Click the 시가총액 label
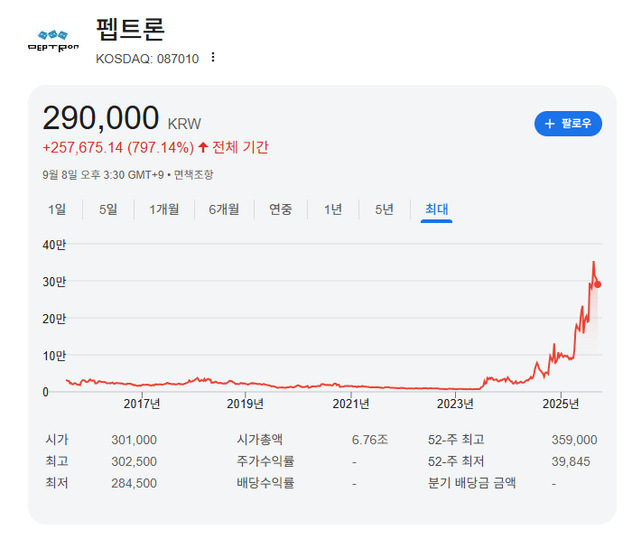The width and height of the screenshot is (632, 539). point(260,440)
